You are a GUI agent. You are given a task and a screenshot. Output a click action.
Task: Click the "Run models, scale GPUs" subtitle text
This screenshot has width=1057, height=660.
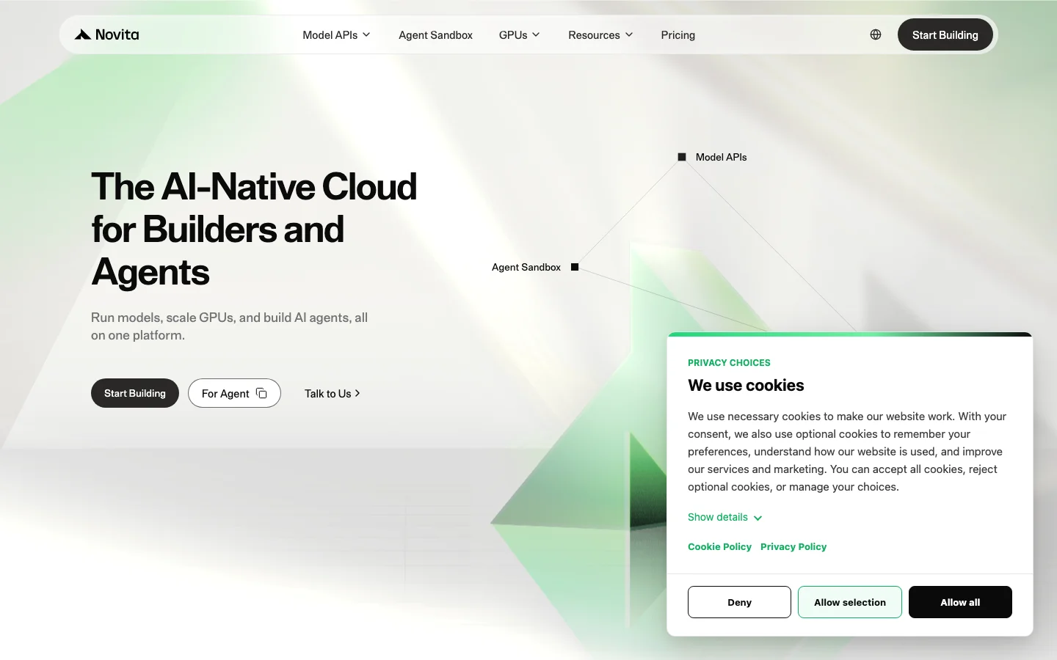pos(229,326)
